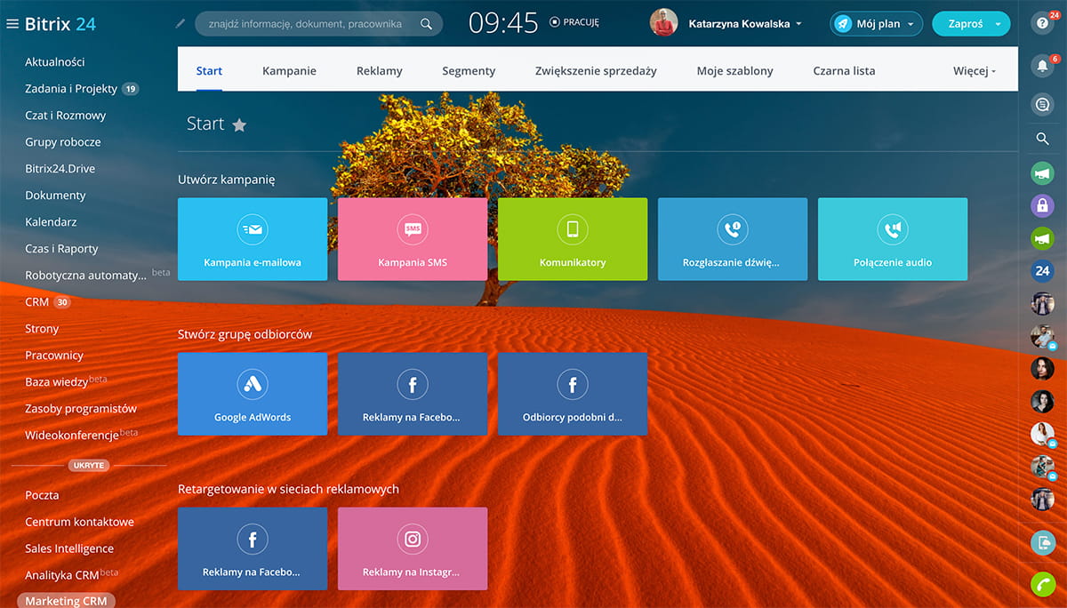Viewport: 1067px width, 608px height.
Task: Open the blue 24 icon in right sidebar
Action: pos(1042,271)
